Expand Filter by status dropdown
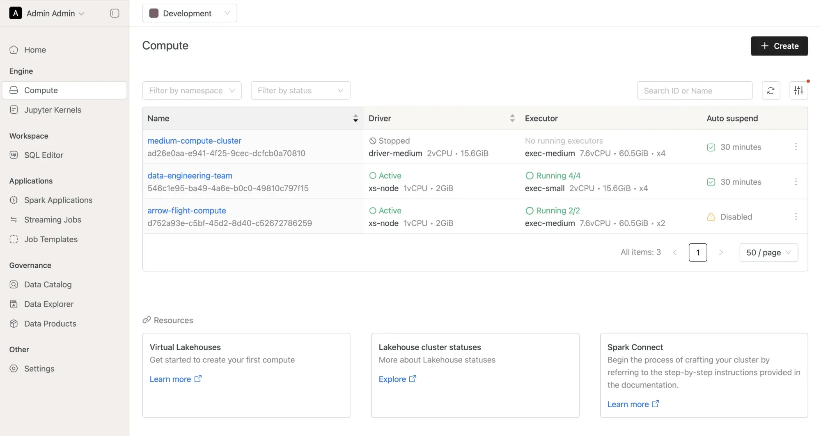 pyautogui.click(x=300, y=91)
